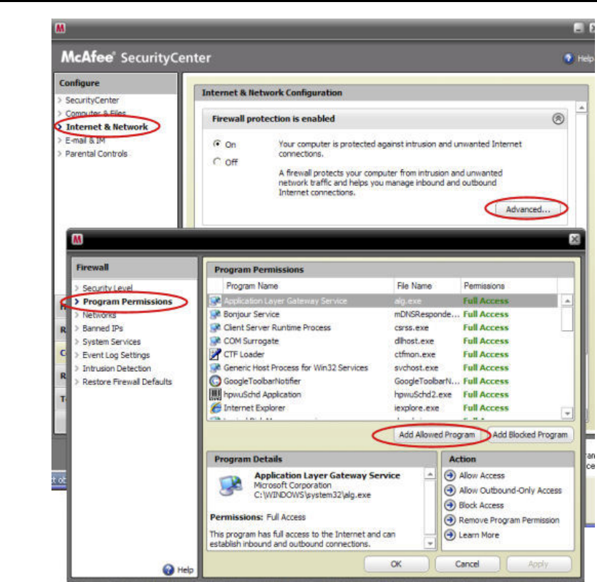The width and height of the screenshot is (597, 582).
Task: Open Banned IPs in Firewall list
Action: click(x=102, y=328)
